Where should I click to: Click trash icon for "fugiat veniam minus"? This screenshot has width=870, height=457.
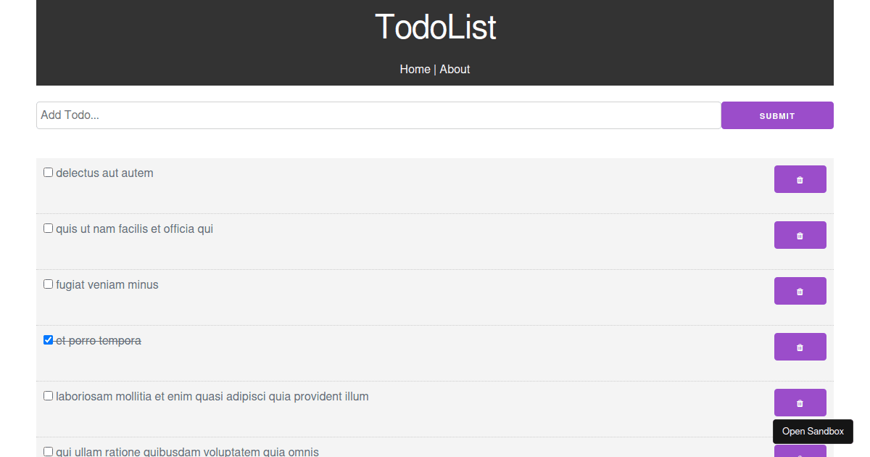[x=800, y=290]
